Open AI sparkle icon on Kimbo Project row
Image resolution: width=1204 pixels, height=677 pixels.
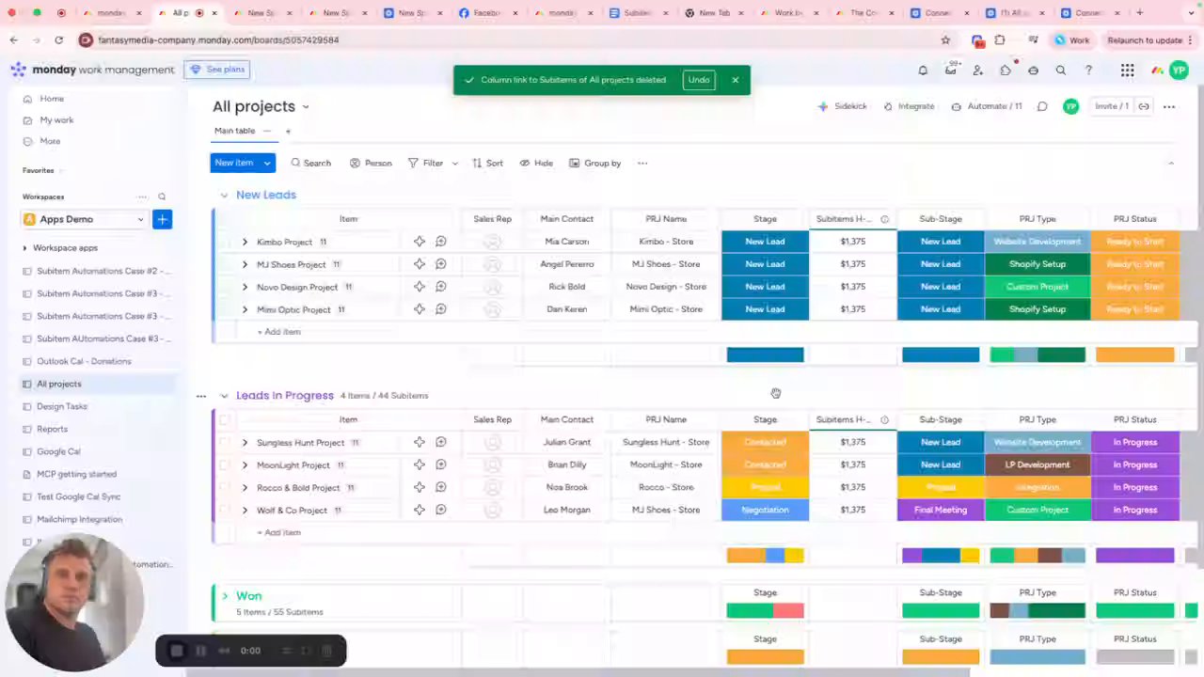420,242
